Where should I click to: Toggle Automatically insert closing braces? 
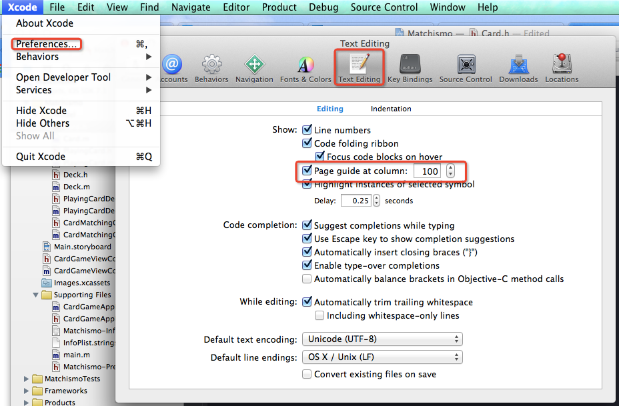tap(307, 252)
